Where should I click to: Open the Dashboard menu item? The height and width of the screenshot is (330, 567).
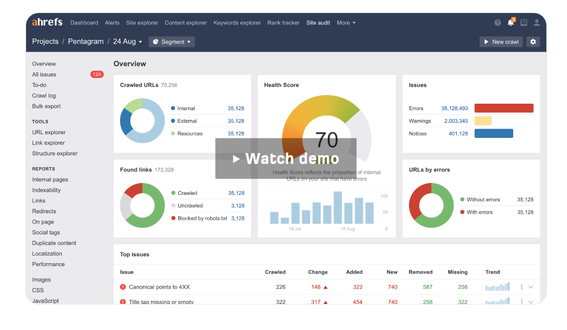(84, 23)
